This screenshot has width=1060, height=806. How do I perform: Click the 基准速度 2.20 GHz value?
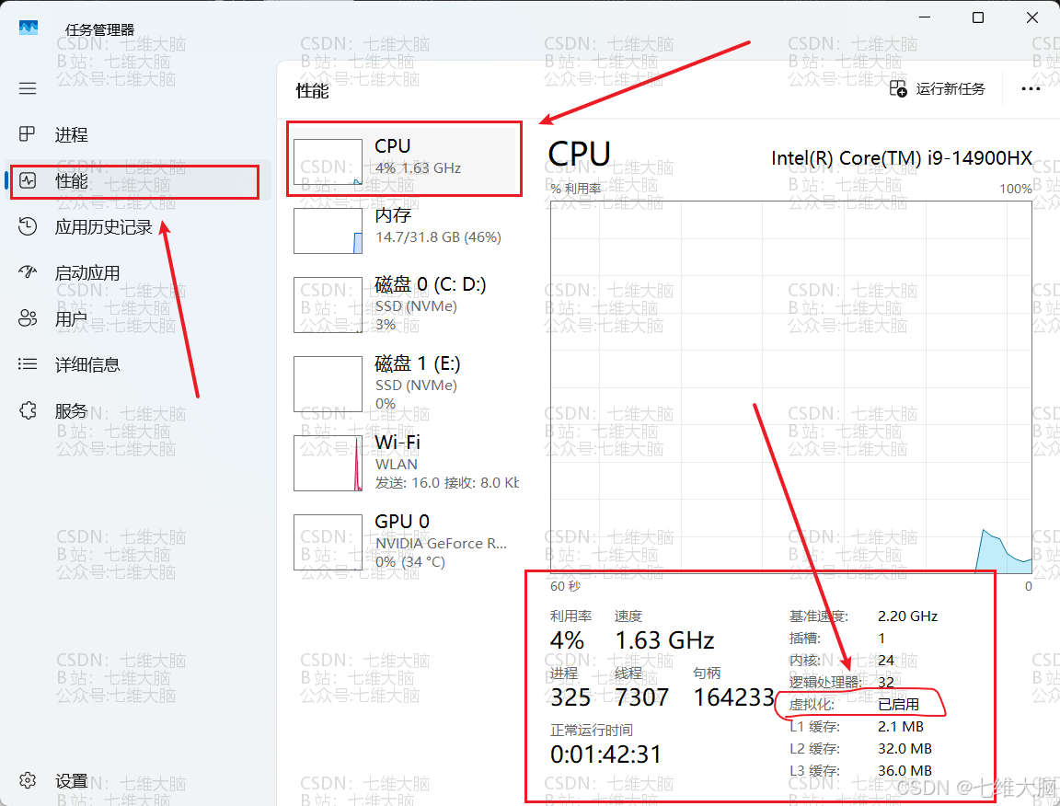pyautogui.click(x=907, y=616)
